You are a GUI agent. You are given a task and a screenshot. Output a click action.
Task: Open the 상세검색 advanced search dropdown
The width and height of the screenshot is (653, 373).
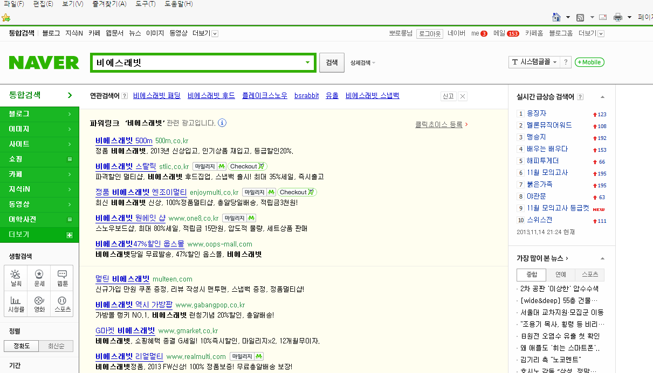363,62
